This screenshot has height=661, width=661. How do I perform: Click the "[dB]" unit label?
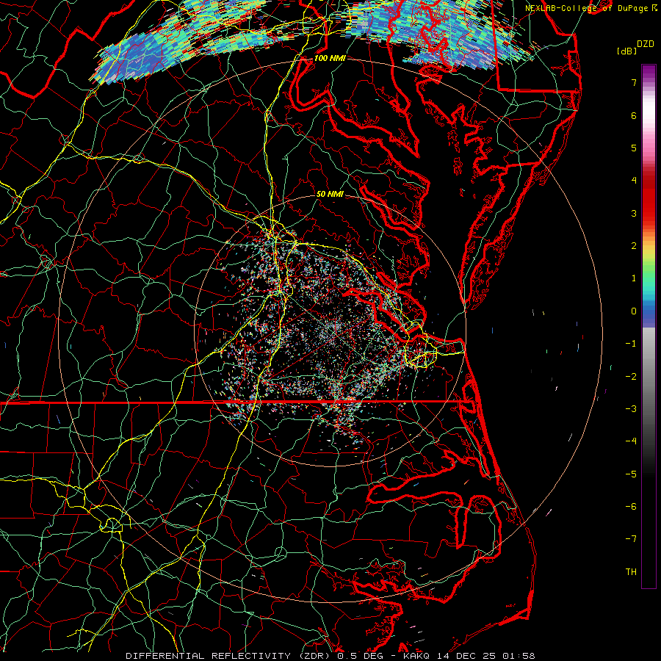click(626, 51)
